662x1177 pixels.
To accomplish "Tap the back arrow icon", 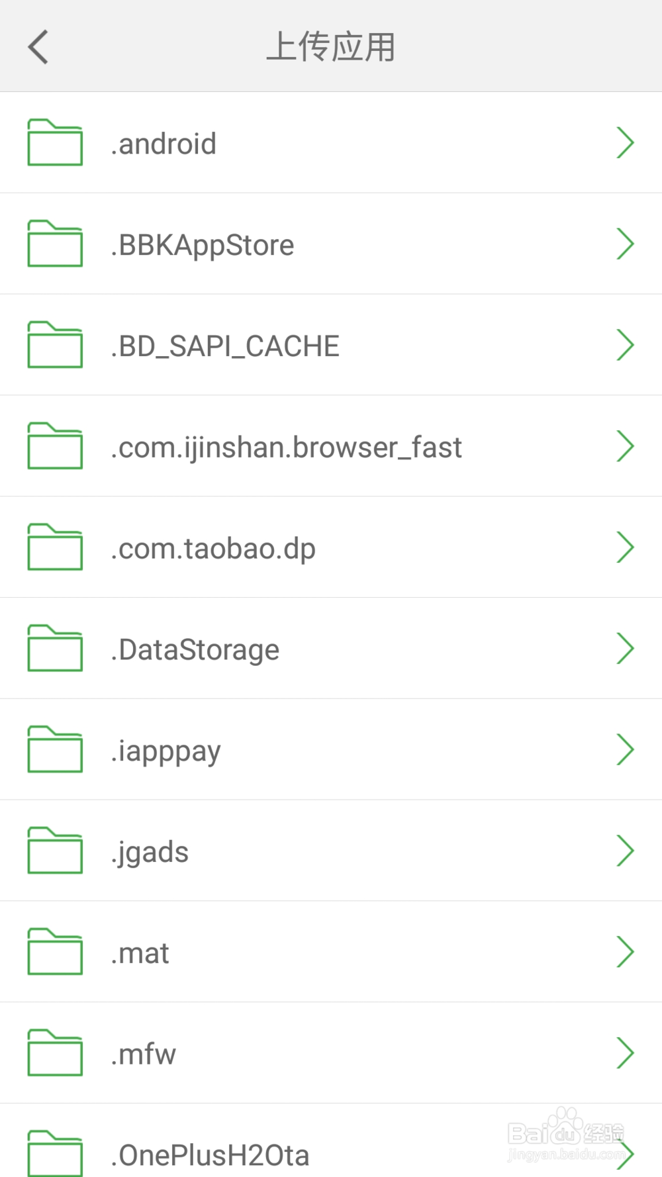I will point(38,47).
